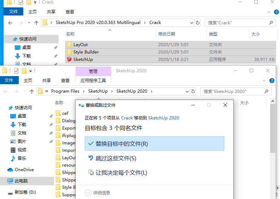Image resolution: width=280 pixels, height=199 pixels.
Task: Open quick access toolbar dropdown in SketchUp 2020 window
Action: pos(30,71)
